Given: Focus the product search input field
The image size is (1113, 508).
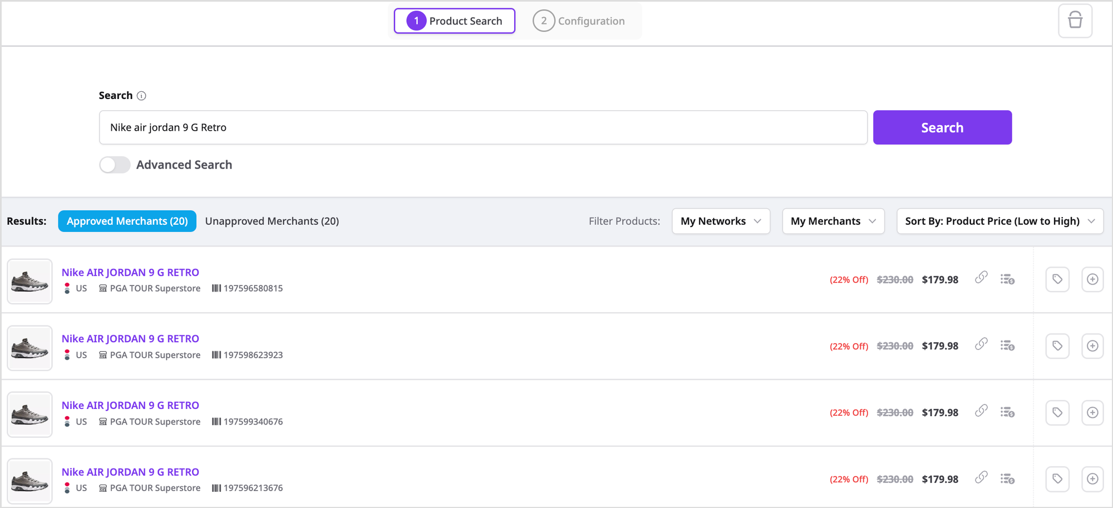Looking at the screenshot, I should 483,127.
